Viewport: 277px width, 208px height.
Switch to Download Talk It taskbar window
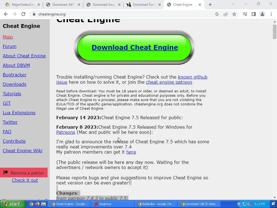pos(199,204)
